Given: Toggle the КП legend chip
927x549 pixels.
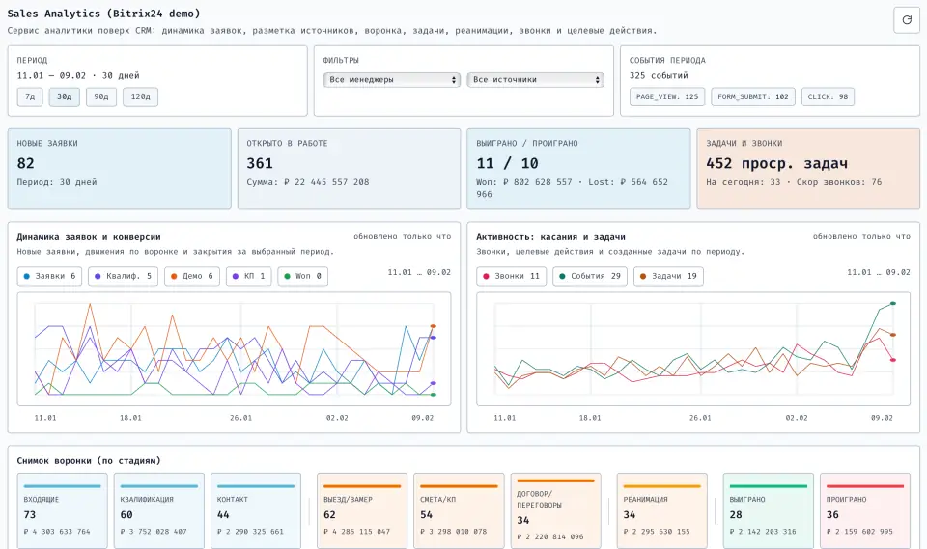Looking at the screenshot, I should (x=249, y=276).
